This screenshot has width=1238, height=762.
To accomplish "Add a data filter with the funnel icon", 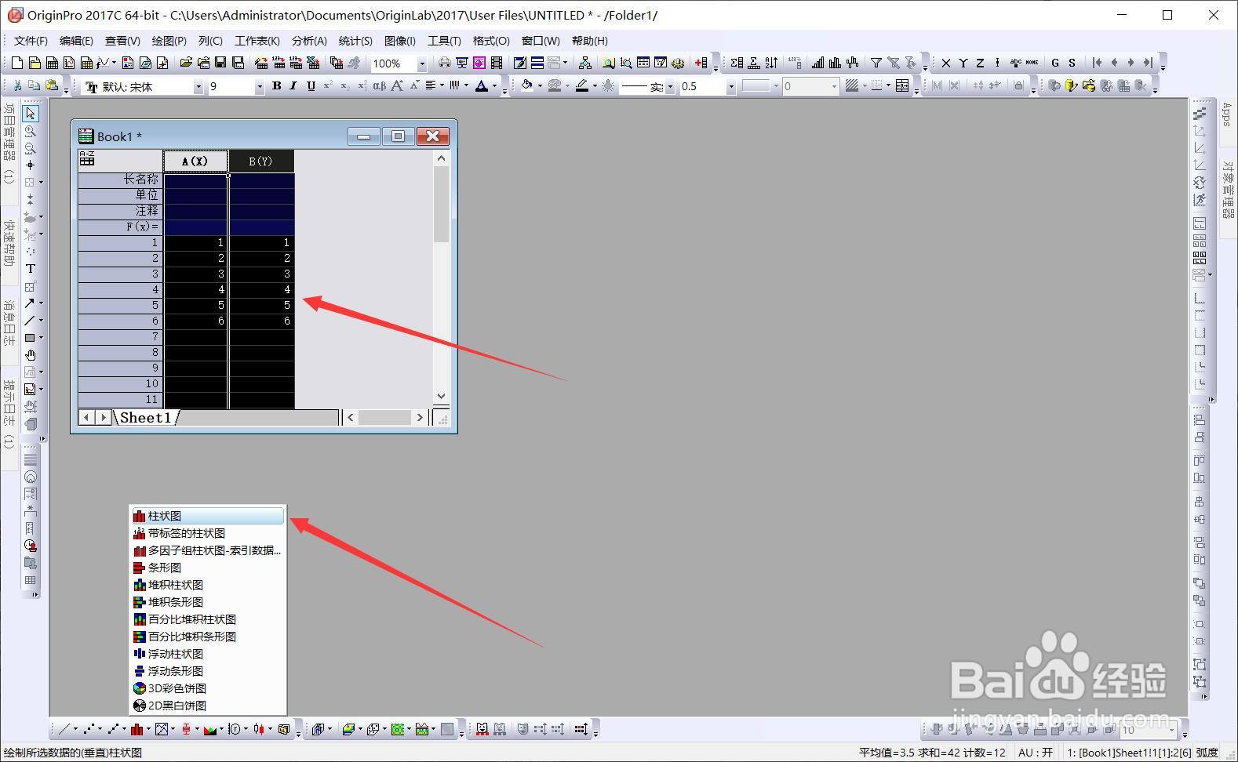I will 876,63.
